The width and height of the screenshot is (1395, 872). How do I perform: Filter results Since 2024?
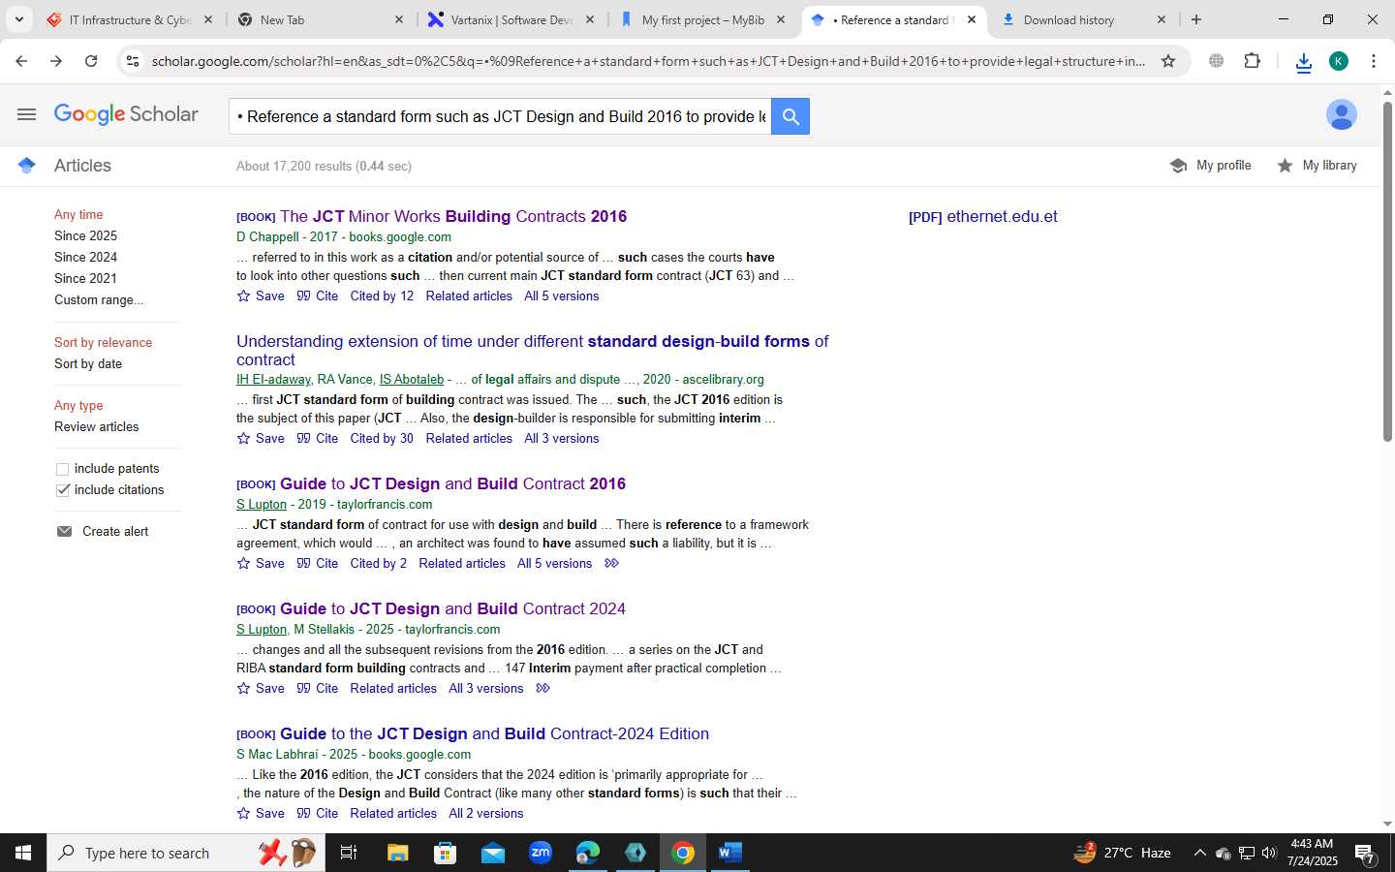coord(85,257)
